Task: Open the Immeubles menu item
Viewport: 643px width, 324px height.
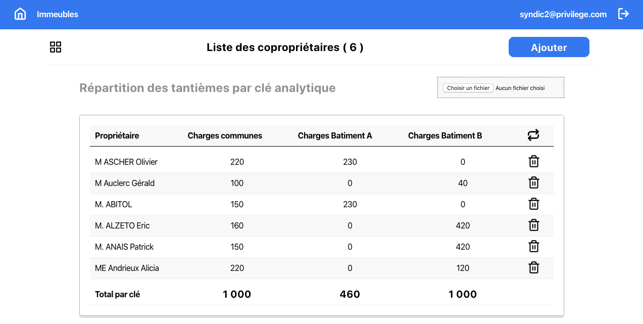Action: (x=58, y=14)
